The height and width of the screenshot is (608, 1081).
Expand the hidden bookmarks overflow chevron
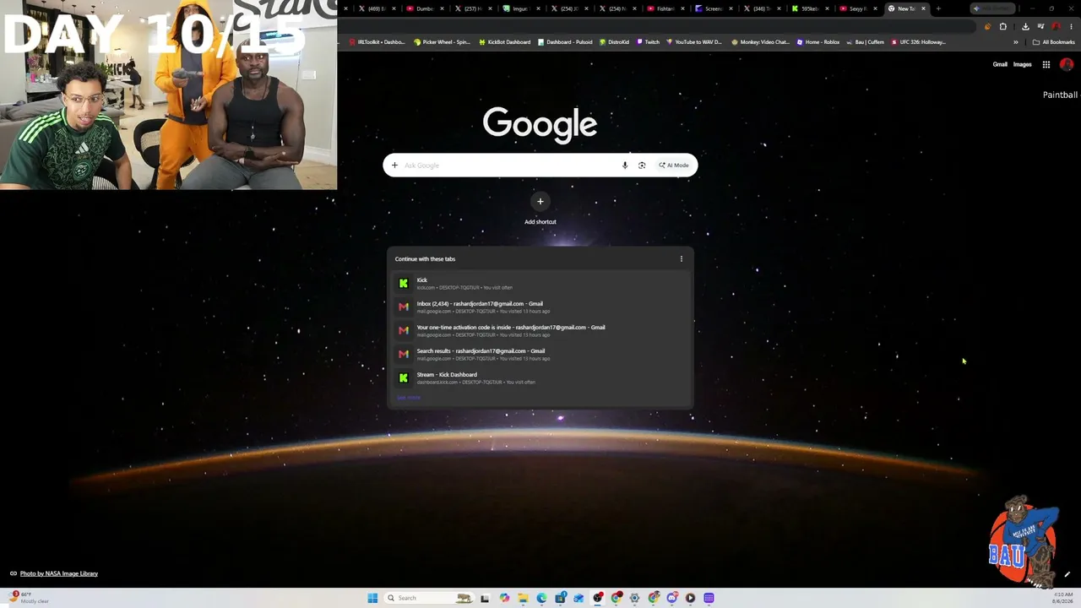pos(1016,42)
